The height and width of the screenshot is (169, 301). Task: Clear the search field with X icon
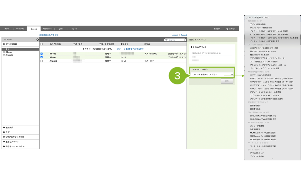point(185,40)
